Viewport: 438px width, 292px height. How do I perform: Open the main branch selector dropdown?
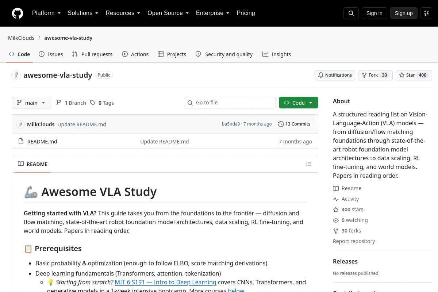click(x=31, y=103)
